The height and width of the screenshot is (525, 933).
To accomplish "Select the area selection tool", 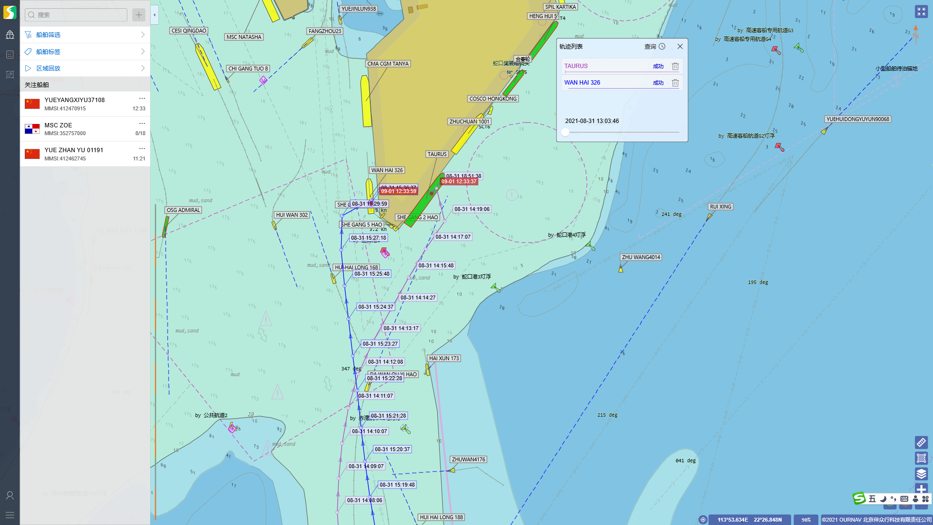I will click(x=921, y=458).
